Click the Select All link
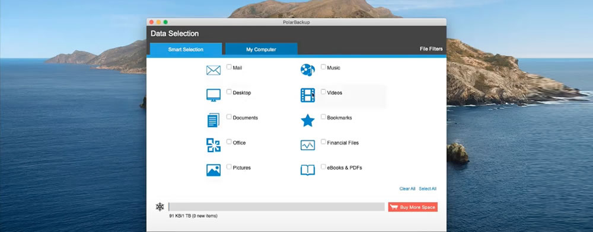This screenshot has height=232, width=593. (428, 189)
